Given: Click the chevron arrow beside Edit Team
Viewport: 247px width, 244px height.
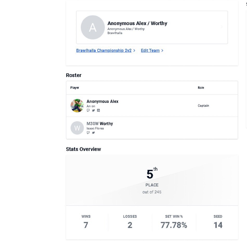Looking at the screenshot, I should [x=162, y=51].
